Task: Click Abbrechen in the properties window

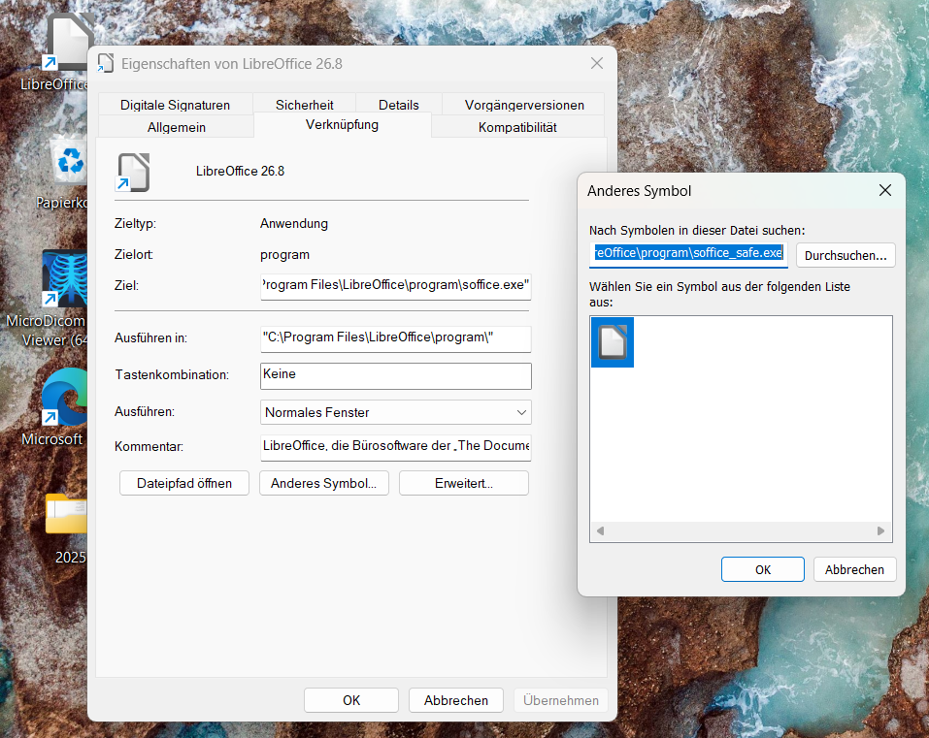Action: [x=456, y=700]
